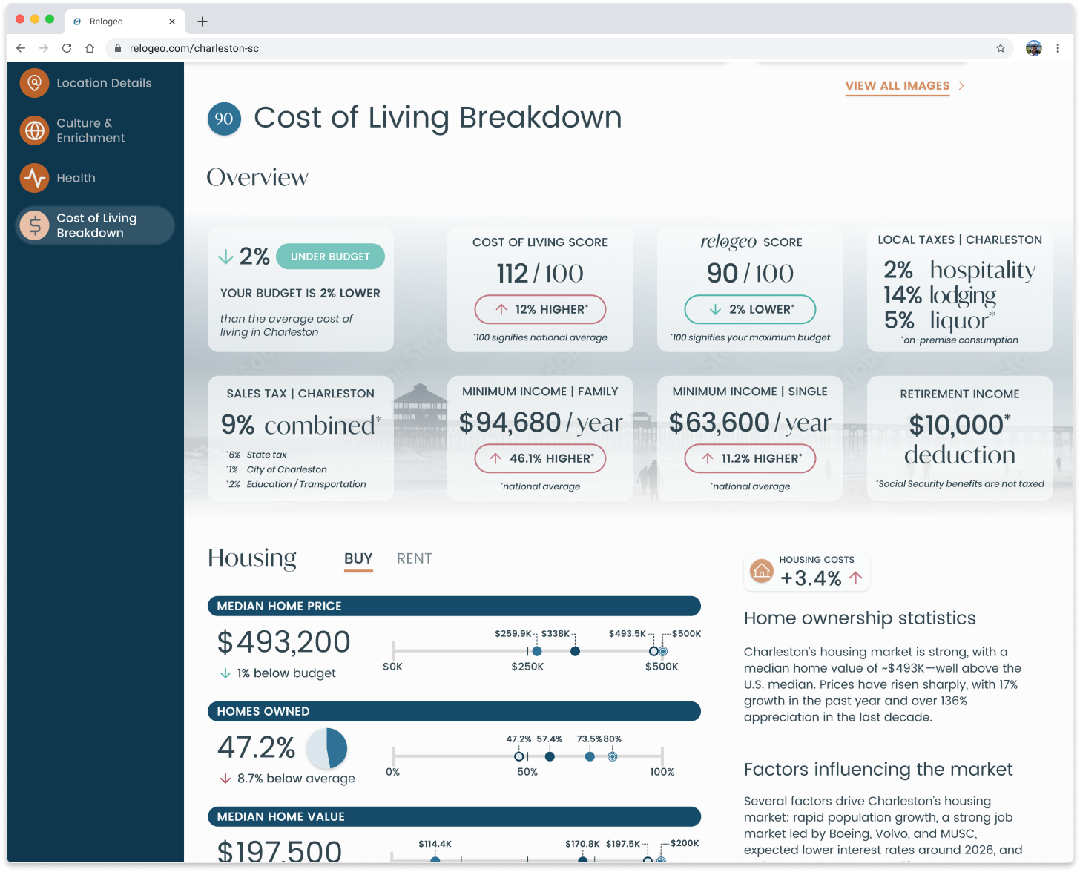
Task: Click the UNDER BUDGET badge
Action: point(330,257)
